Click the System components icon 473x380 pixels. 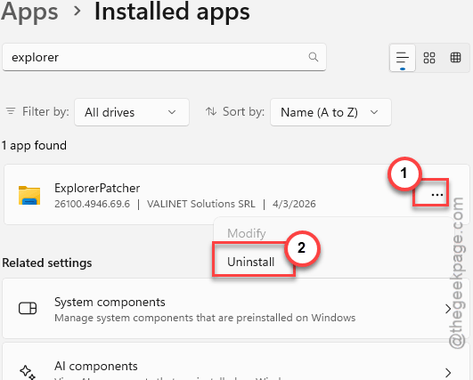28,308
